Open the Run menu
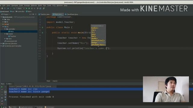 (44, 5)
